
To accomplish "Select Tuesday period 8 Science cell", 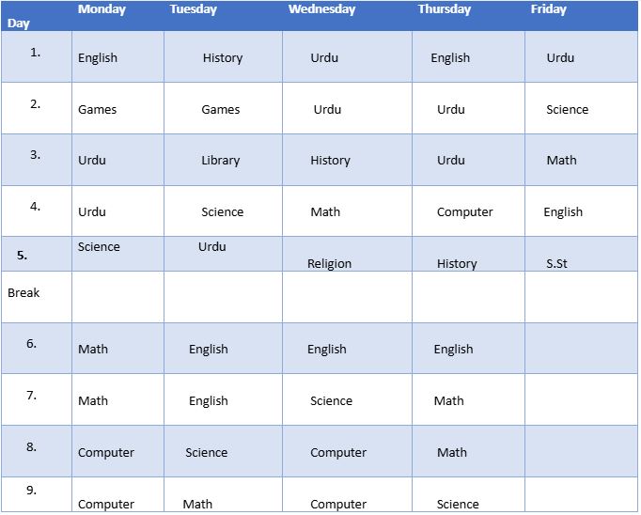I will [223, 451].
